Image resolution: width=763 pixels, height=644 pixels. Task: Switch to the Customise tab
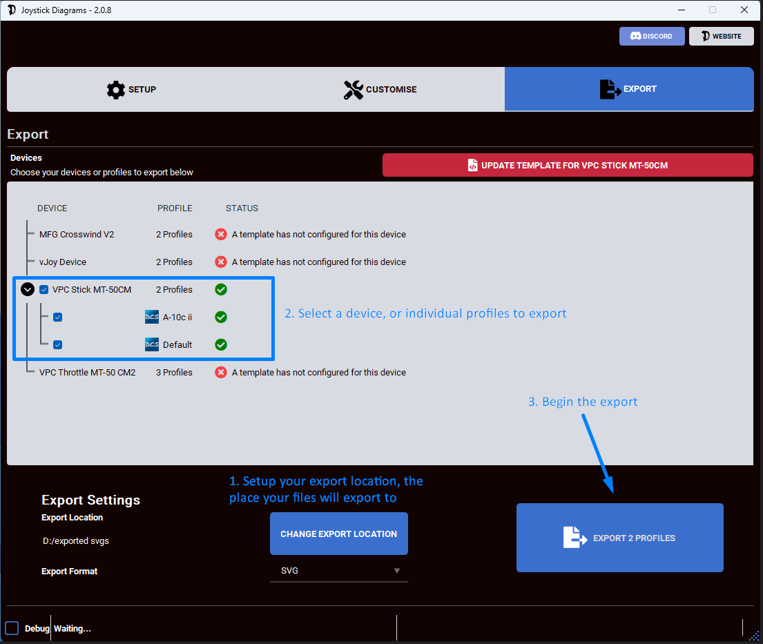[380, 90]
